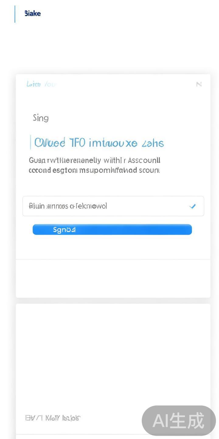Click the gray footer text EB/ZI MolY
219x439 pixels.
(x=53, y=418)
